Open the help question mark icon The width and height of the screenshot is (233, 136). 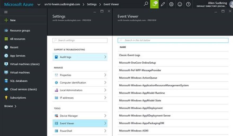[x=188, y=4]
